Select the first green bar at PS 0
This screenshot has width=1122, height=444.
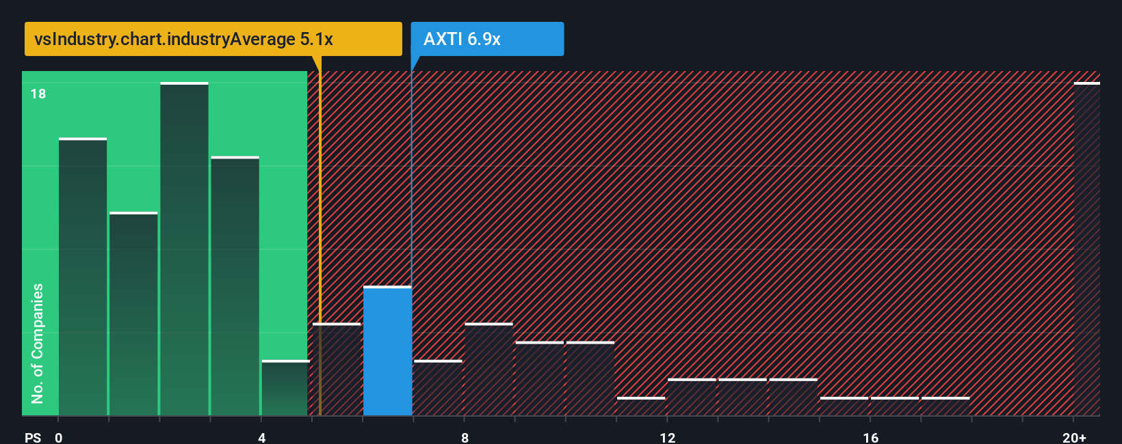click(83, 277)
